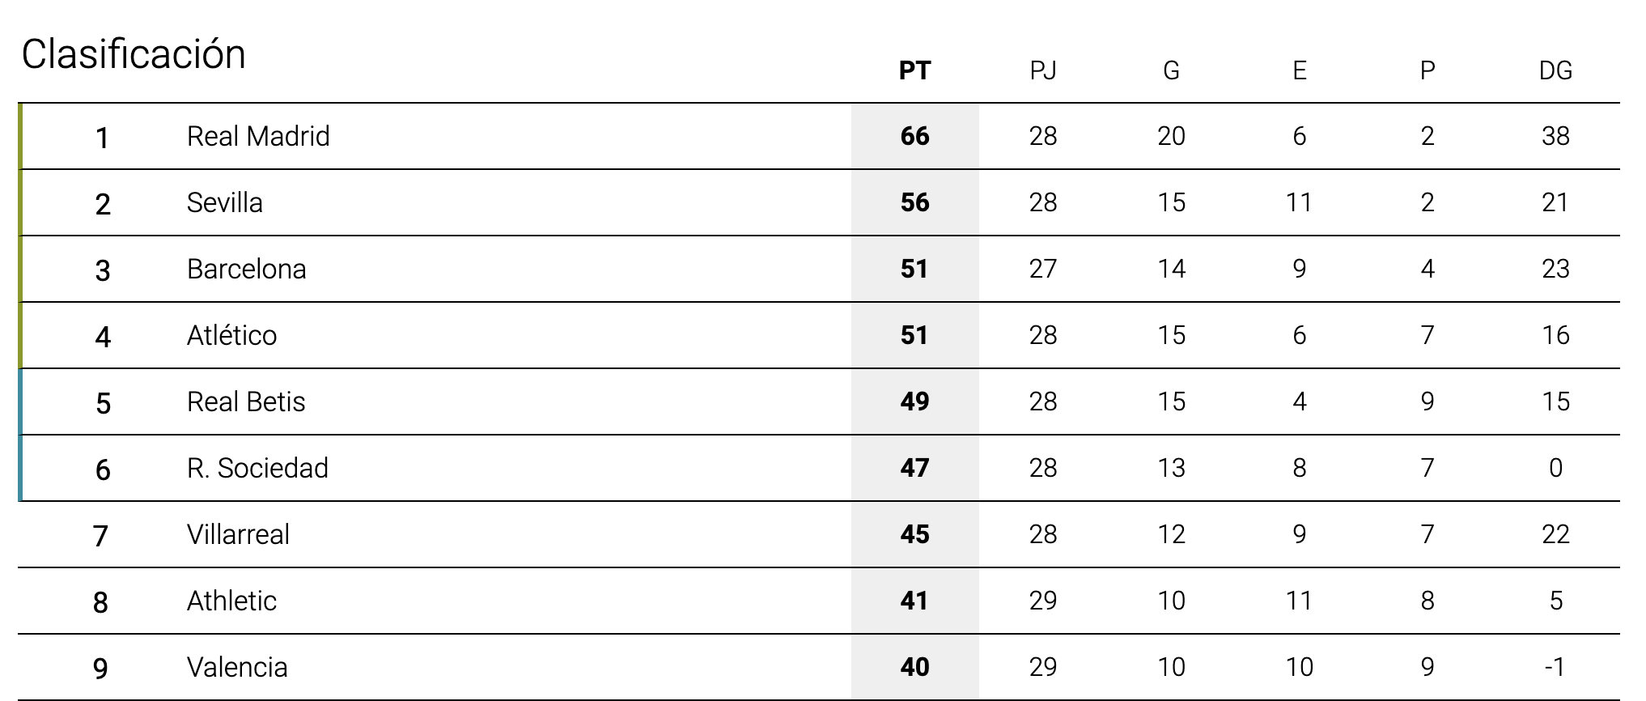Click Valencia's 40 points cell

[914, 667]
